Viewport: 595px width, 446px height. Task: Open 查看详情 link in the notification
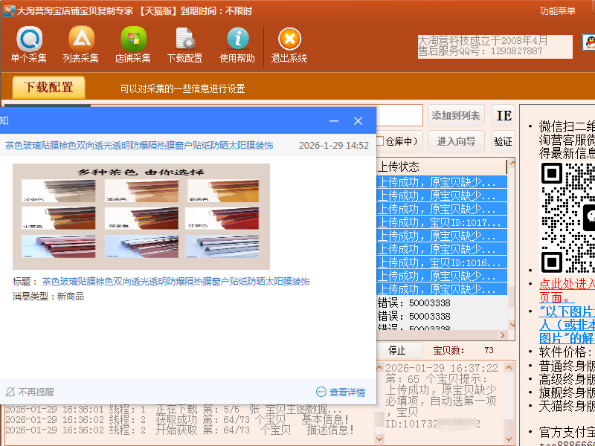341,392
